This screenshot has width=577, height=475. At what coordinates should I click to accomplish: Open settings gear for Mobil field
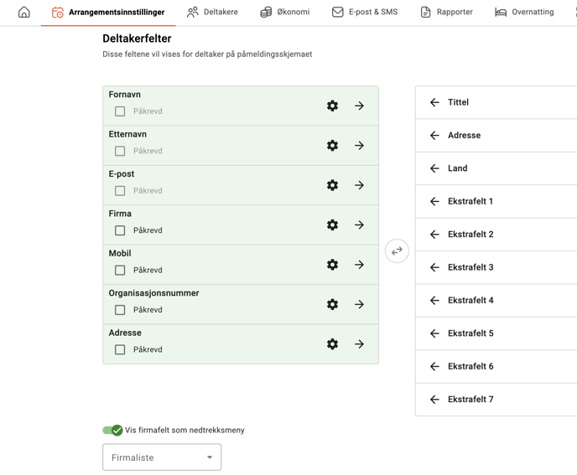pos(332,265)
